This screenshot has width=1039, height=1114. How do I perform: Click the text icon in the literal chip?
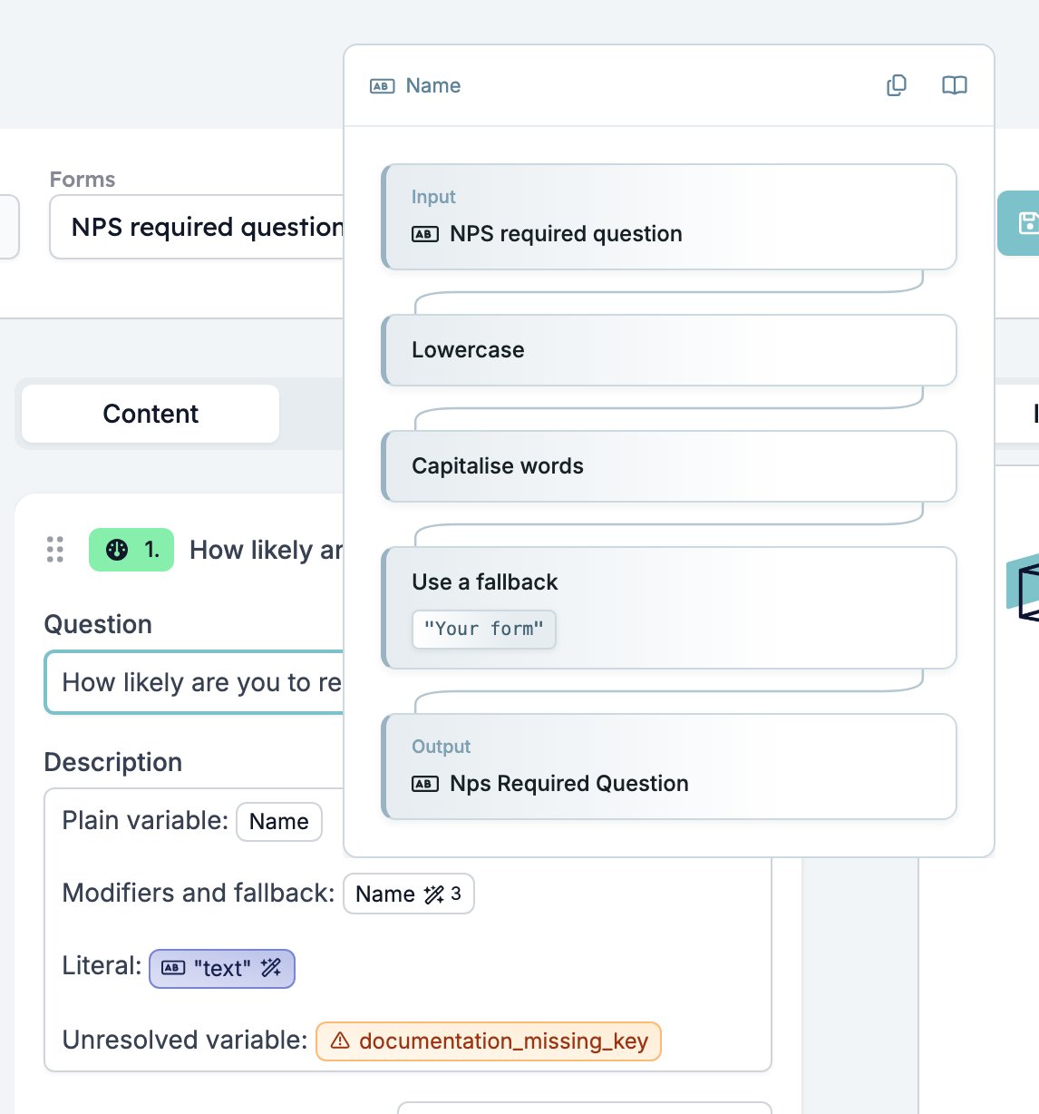coord(173,968)
